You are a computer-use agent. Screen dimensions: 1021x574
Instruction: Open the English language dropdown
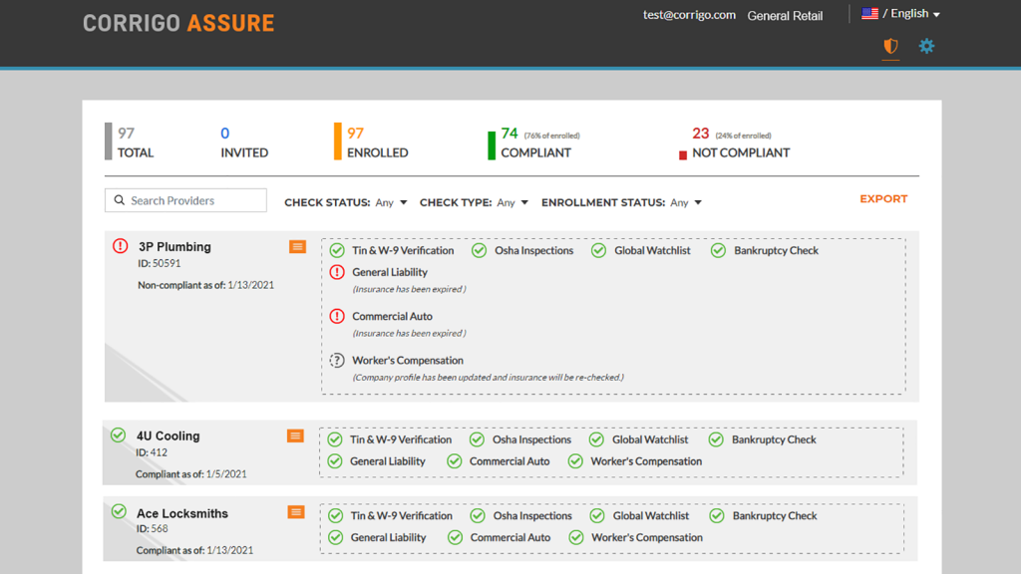point(915,14)
